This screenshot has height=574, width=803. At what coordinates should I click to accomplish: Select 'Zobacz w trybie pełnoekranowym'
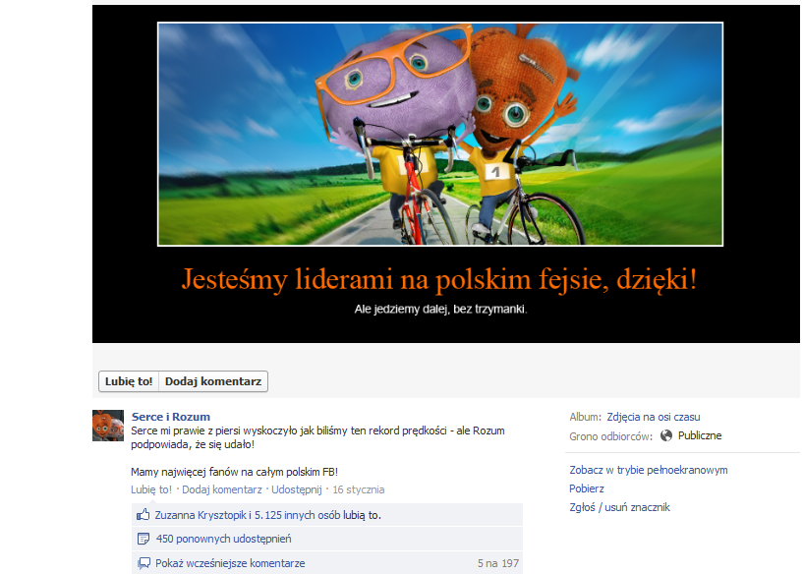(648, 470)
